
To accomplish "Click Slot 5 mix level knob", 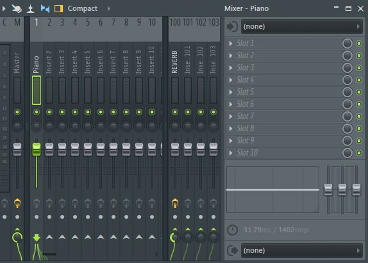I will (347, 92).
